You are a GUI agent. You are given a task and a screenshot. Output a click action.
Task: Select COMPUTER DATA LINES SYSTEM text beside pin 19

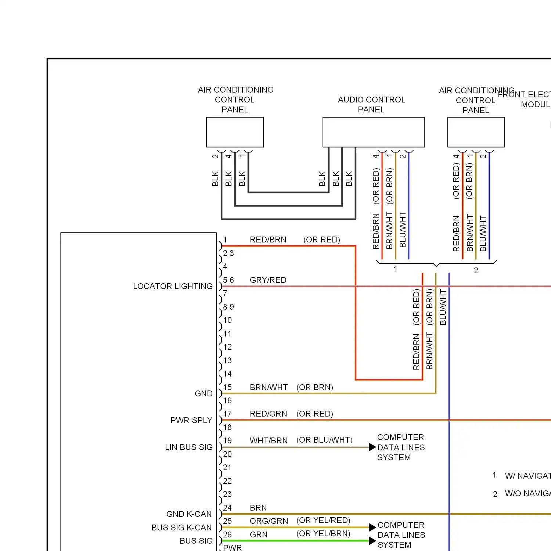click(401, 447)
